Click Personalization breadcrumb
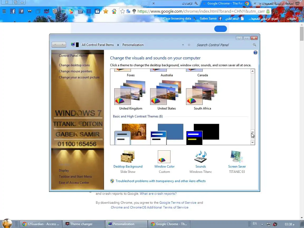304x228 pixels. (x=133, y=45)
